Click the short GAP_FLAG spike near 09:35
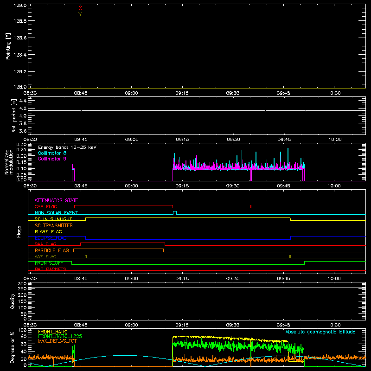Screen dimensions: 371x371 251,206
